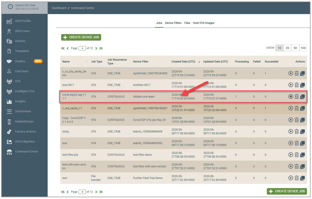Click bottom Create Device Job button

pyautogui.click(x=287, y=191)
